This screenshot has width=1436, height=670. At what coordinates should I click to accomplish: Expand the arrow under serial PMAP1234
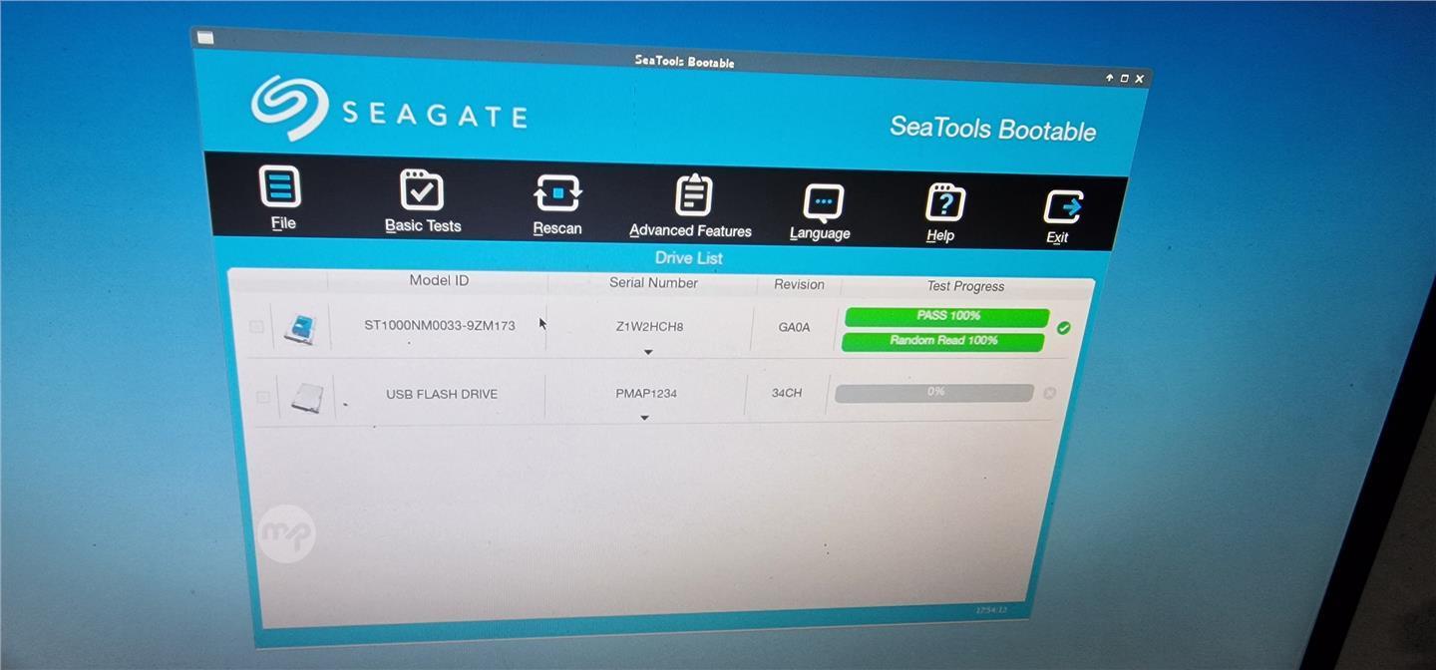tap(644, 418)
